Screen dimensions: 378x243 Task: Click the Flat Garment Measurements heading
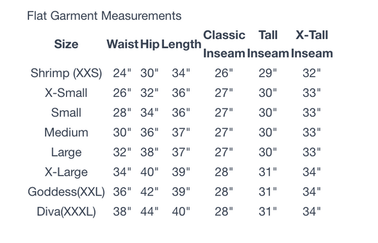(104, 16)
